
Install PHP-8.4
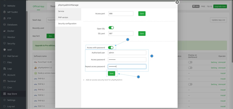223,79
